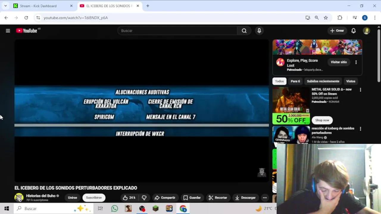Click the browser address bar URL

click(76, 18)
